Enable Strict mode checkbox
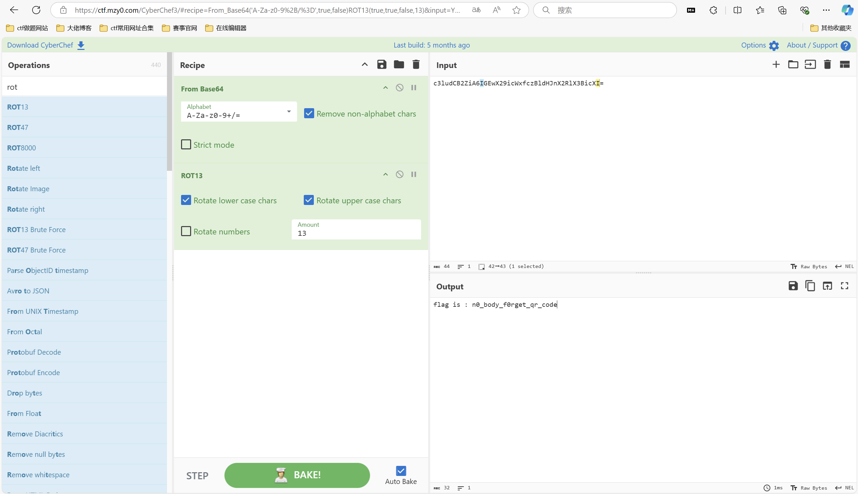The height and width of the screenshot is (494, 858). (186, 145)
